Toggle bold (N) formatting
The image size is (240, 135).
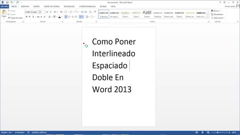click(x=26, y=17)
